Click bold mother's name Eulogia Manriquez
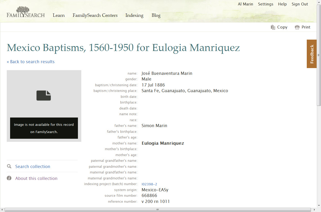 coord(163,143)
